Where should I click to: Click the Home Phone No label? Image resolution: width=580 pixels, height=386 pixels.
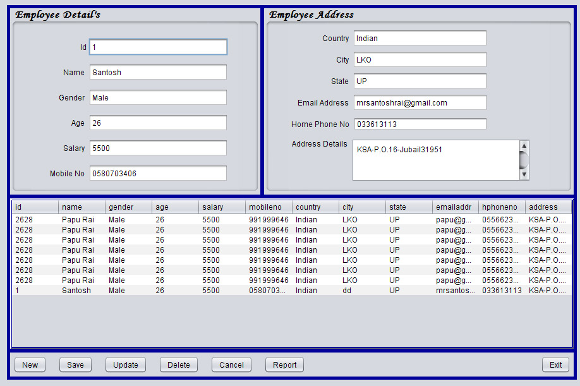pyautogui.click(x=320, y=124)
